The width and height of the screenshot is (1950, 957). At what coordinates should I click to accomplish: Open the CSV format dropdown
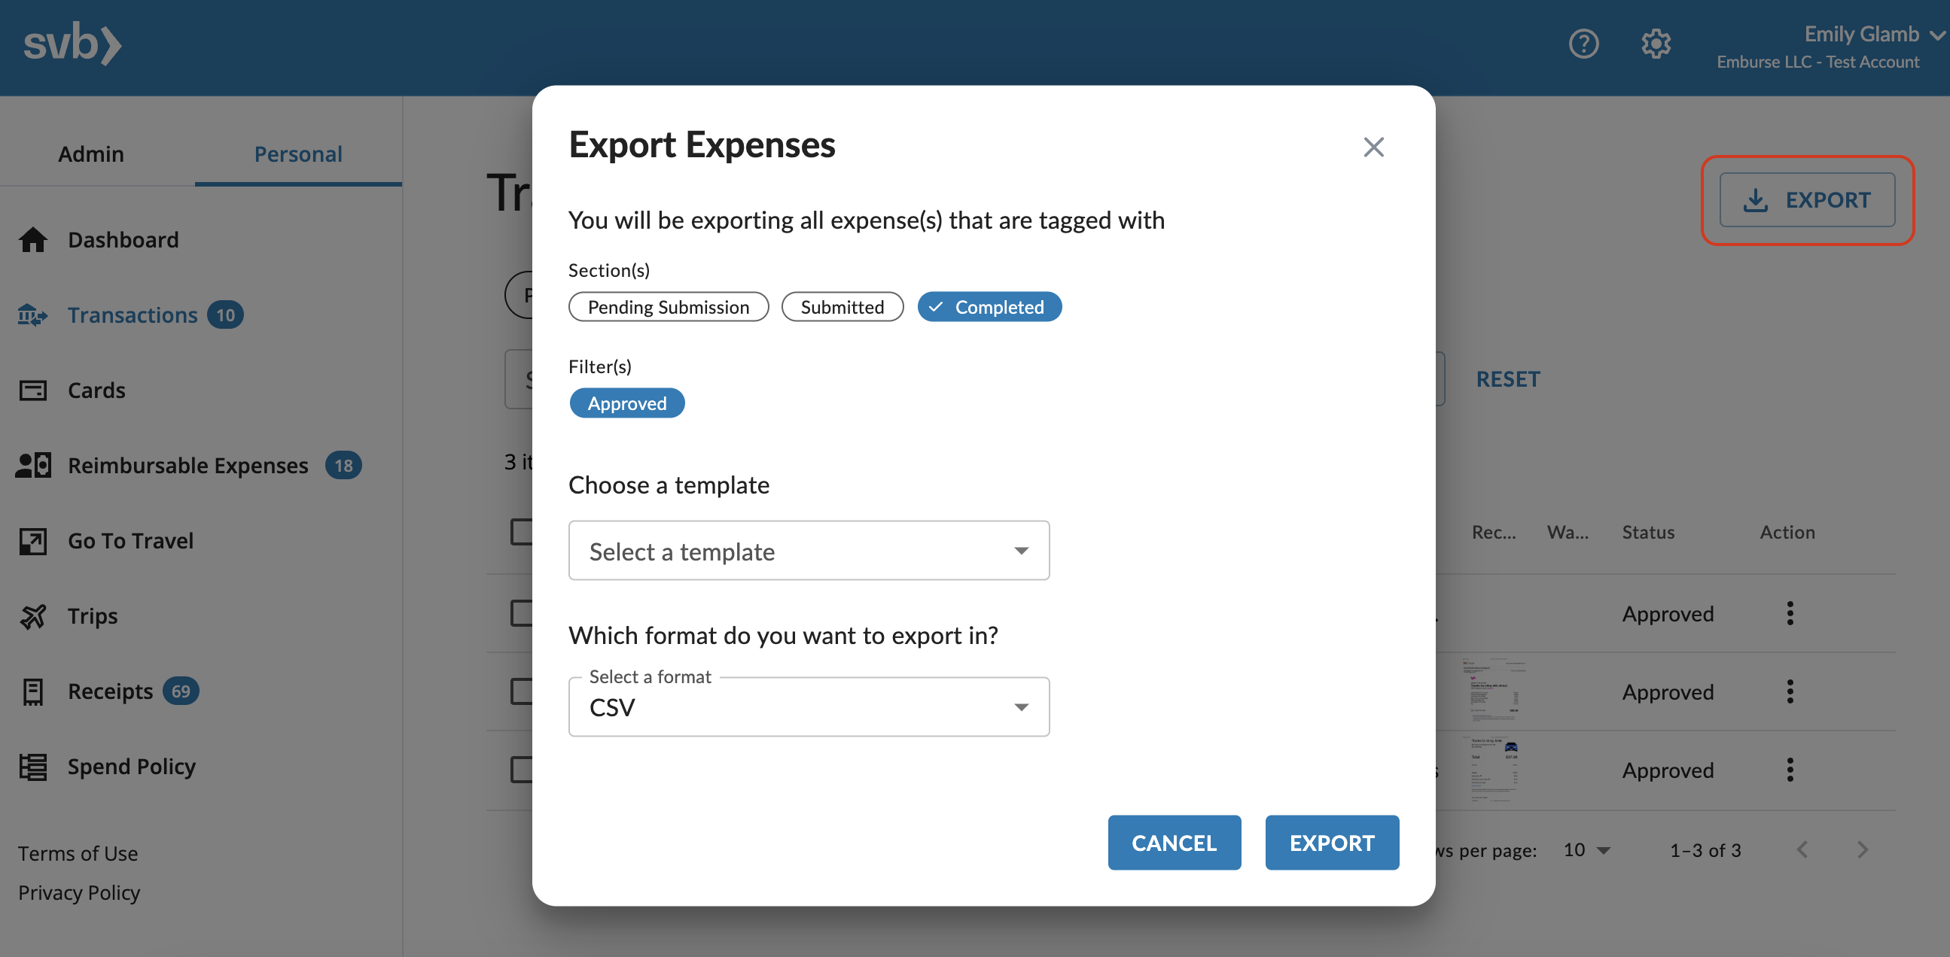pyautogui.click(x=809, y=707)
